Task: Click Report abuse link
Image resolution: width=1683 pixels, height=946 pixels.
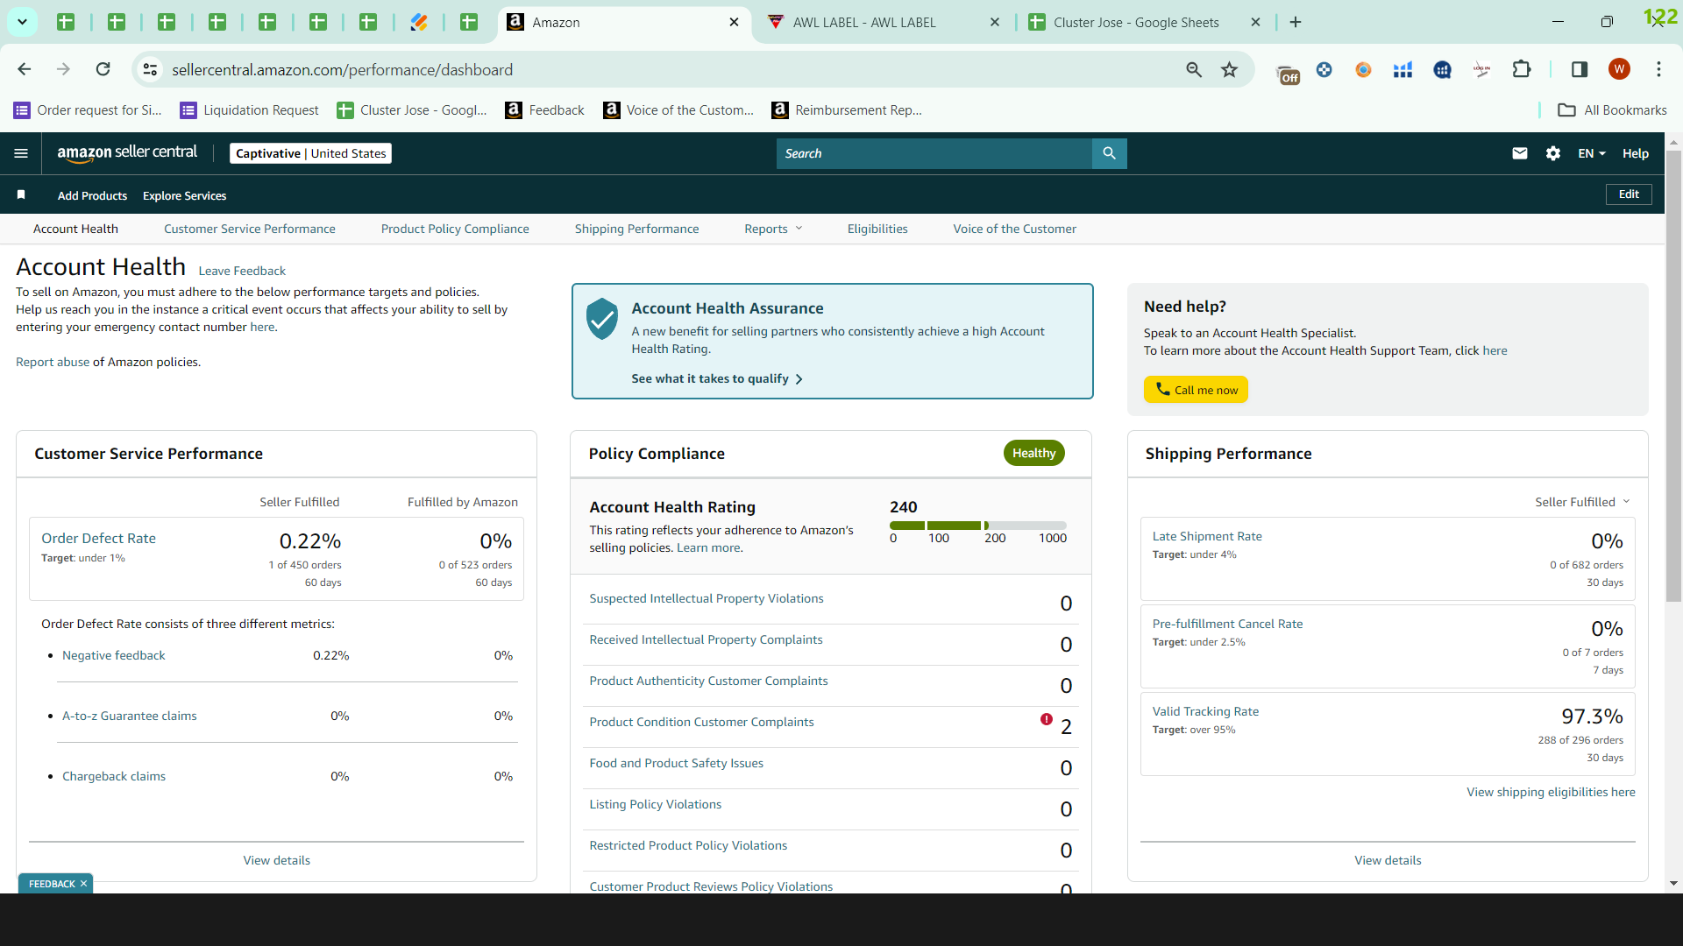Action: pos(53,362)
